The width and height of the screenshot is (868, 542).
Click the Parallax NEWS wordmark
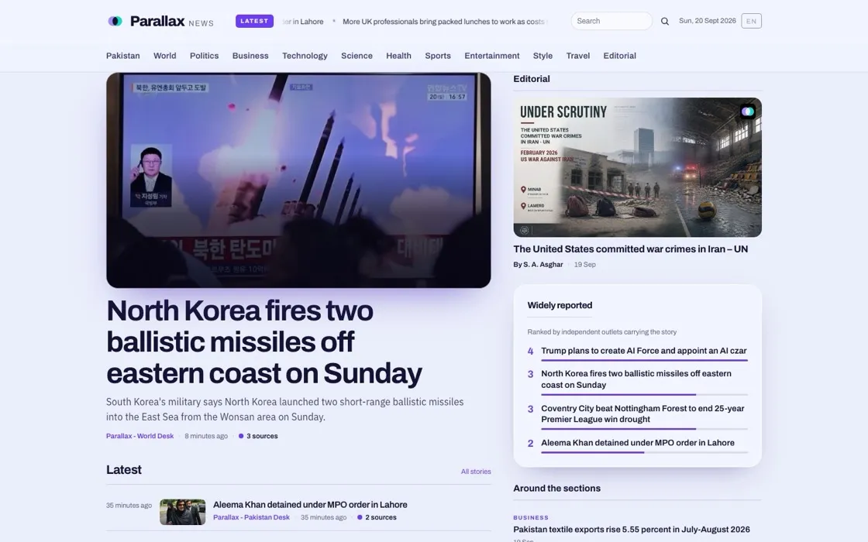click(171, 21)
